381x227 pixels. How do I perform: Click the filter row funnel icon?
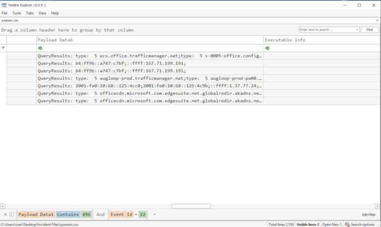[x=3, y=48]
